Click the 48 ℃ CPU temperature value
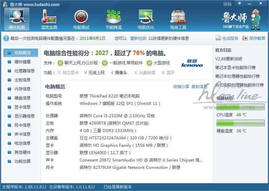The height and width of the screenshot is (191, 269). (x=241, y=115)
